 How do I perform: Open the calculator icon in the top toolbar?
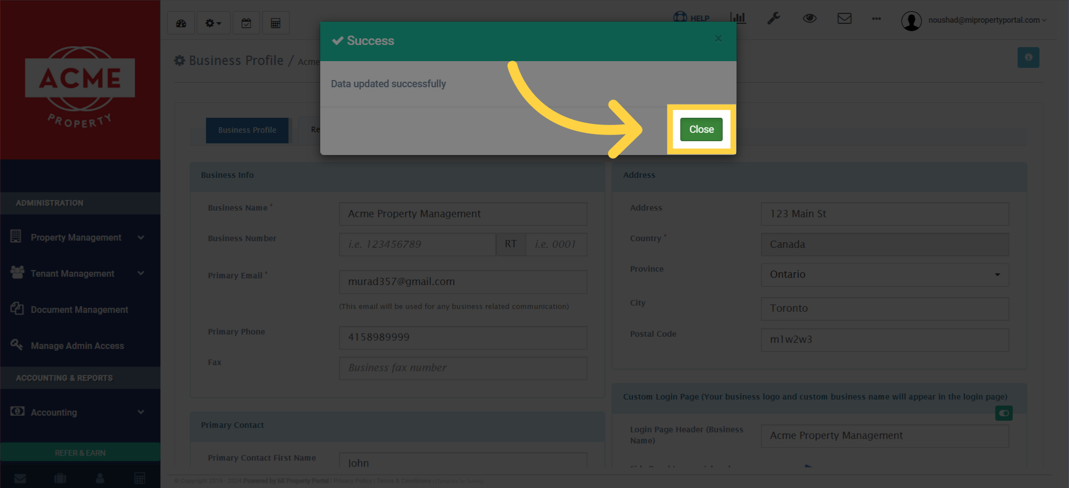(276, 23)
